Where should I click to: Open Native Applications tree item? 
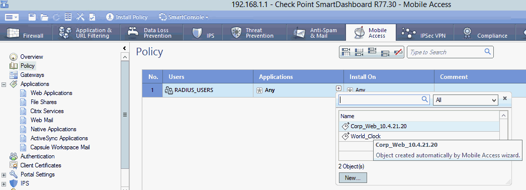coord(53,129)
